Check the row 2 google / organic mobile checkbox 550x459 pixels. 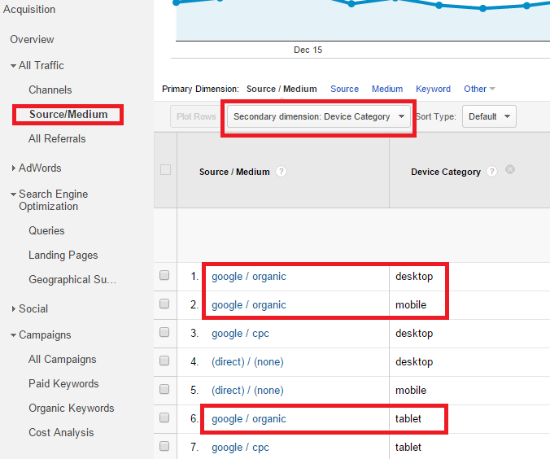tap(164, 304)
